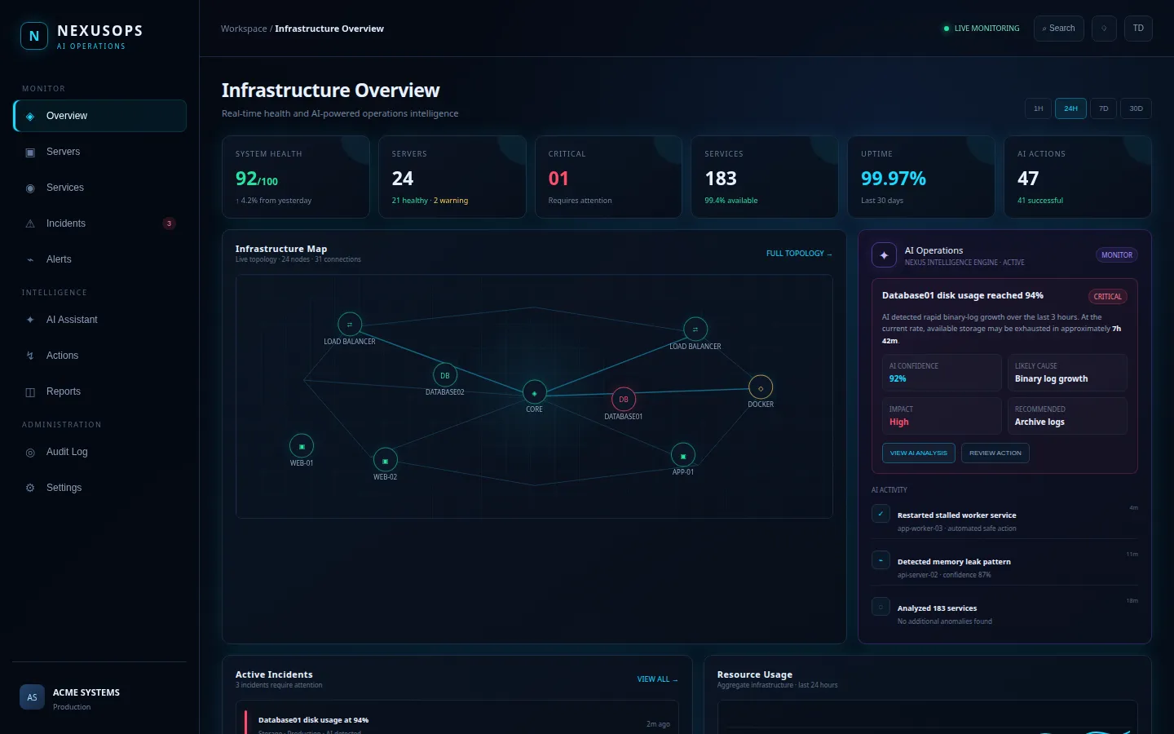Open Alerts in the sidebar
The height and width of the screenshot is (734, 1174).
(99, 259)
